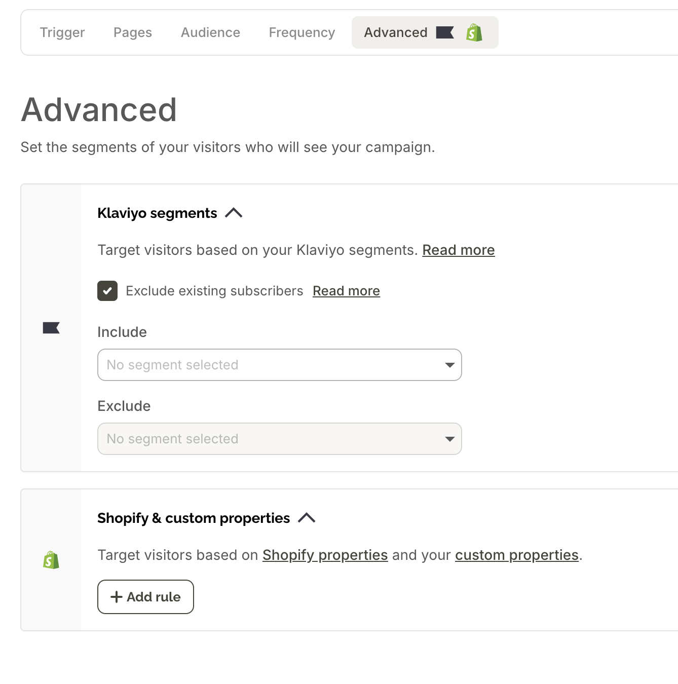Click the Shopify bag icon in Advanced tab
The image size is (678, 684).
tap(474, 33)
